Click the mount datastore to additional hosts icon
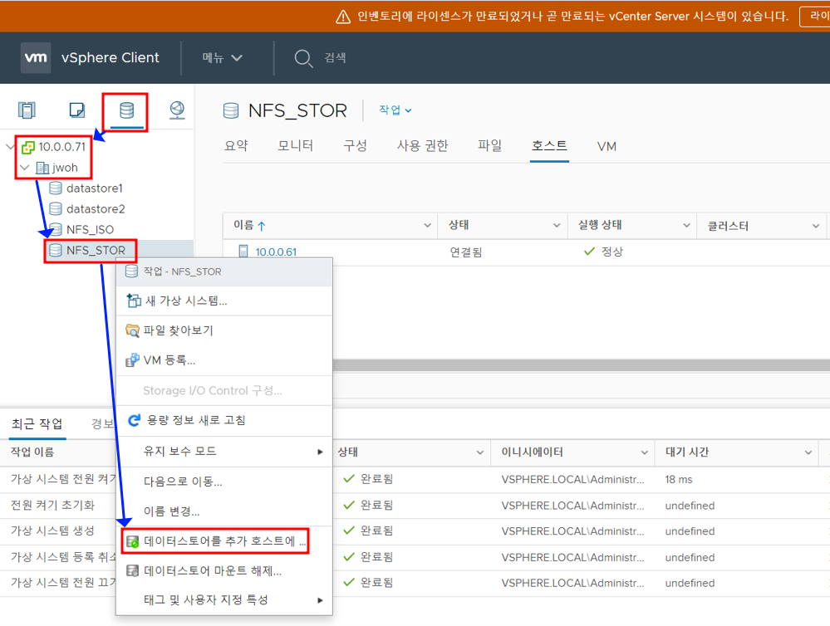 [132, 541]
